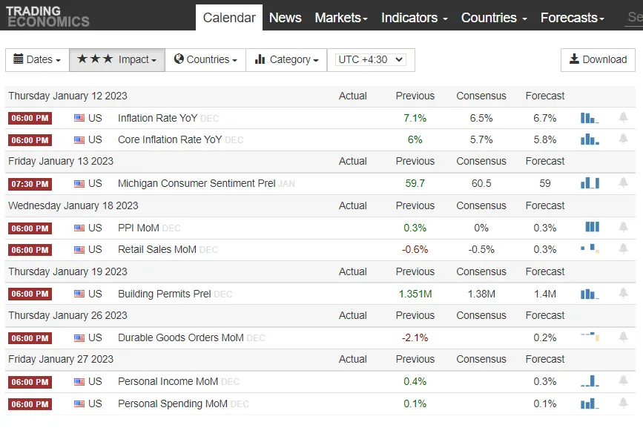
Task: Click 07:30 PM time badge
Action: pyautogui.click(x=30, y=184)
